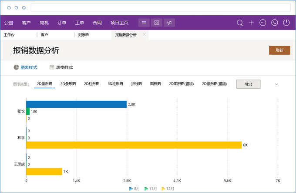
Task: Click the hamburger list menu icon
Action: (x=144, y=23)
